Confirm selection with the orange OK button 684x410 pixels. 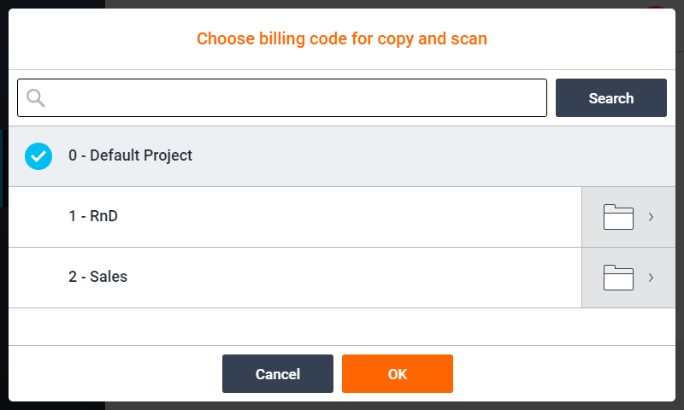coord(398,374)
